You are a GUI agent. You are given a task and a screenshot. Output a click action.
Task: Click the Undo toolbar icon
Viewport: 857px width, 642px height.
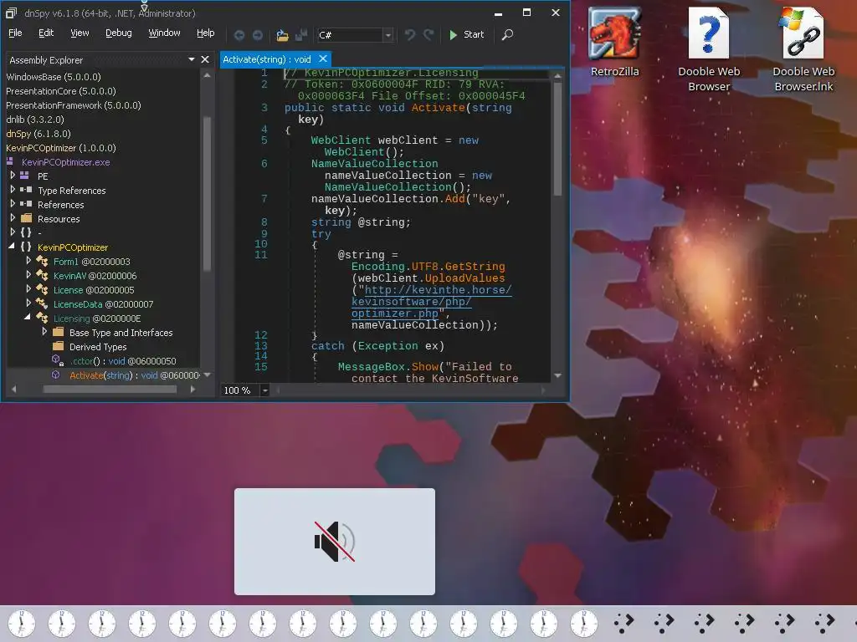pyautogui.click(x=409, y=35)
